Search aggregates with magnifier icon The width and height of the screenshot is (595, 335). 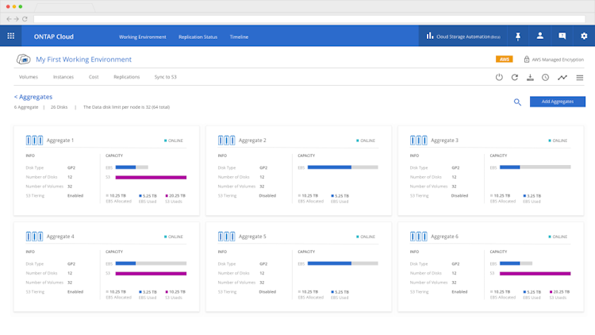click(x=517, y=102)
